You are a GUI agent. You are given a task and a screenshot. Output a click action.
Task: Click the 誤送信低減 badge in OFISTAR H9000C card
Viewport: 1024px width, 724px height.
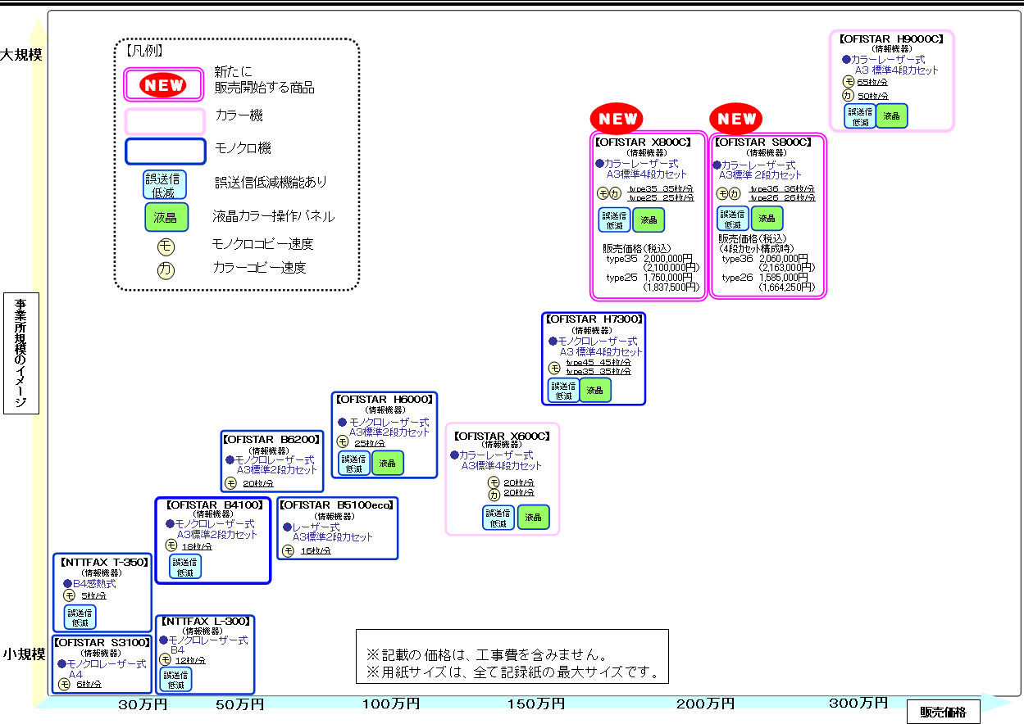[x=859, y=116]
